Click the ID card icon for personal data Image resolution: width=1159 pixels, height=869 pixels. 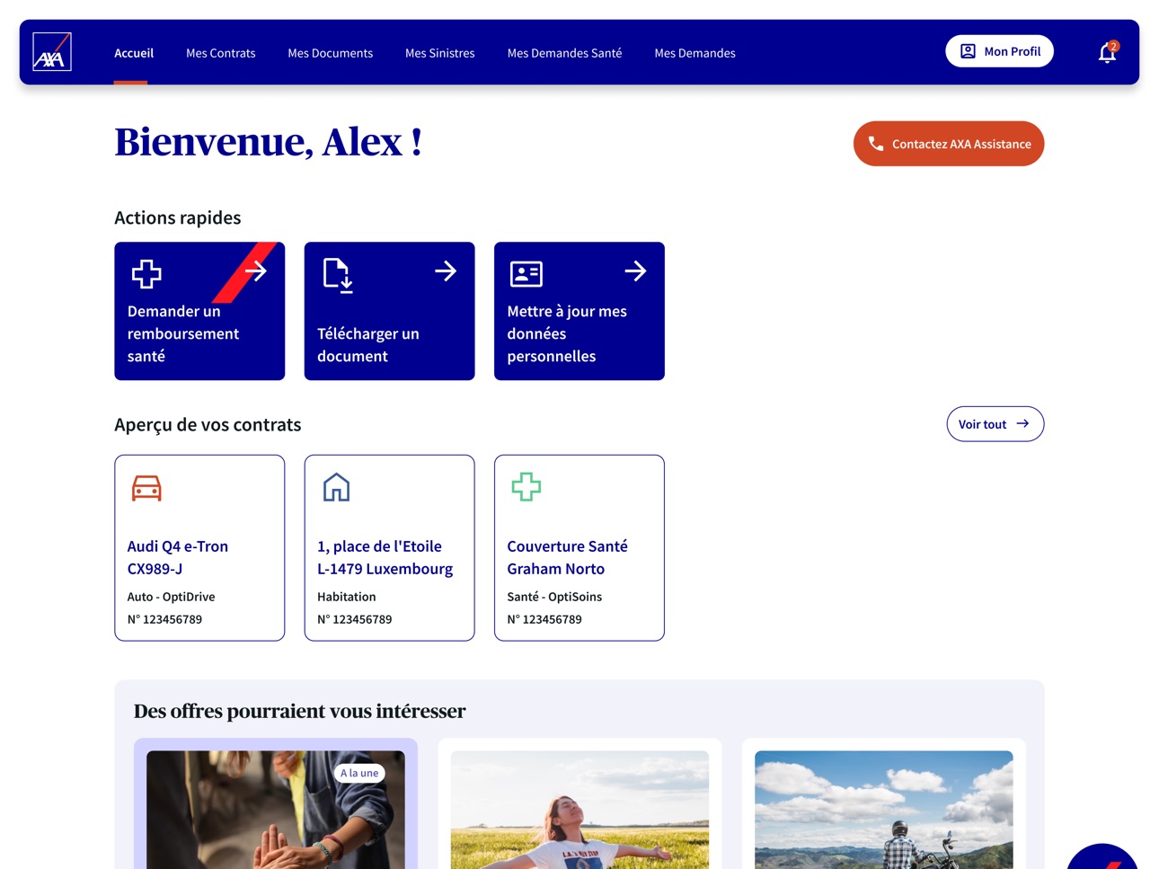click(526, 273)
